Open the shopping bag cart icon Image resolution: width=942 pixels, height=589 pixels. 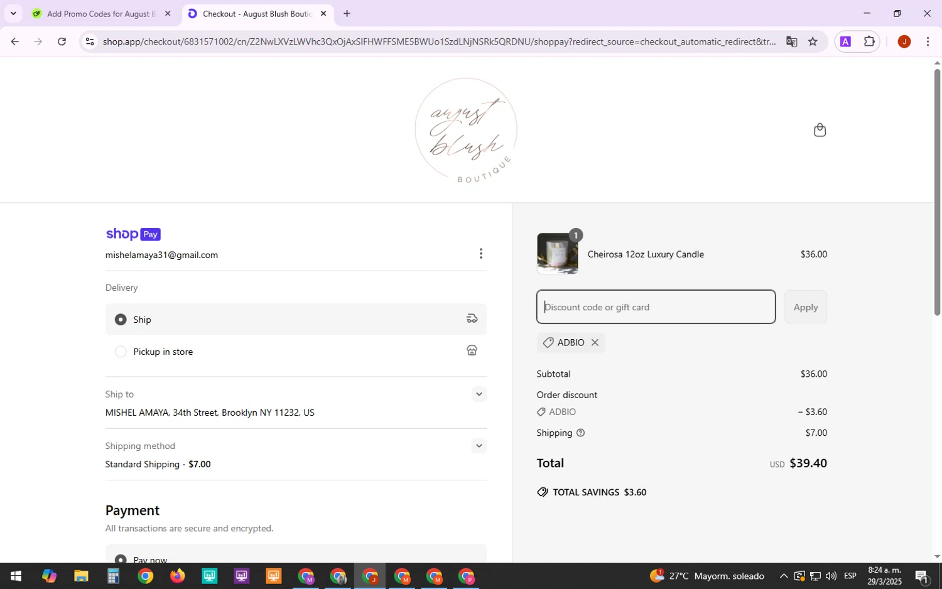point(820,130)
